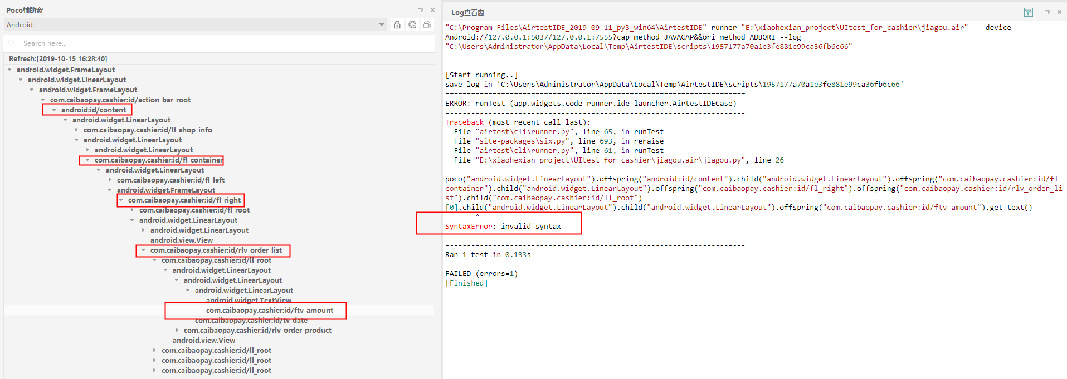Focus the 'Search here...' field
Image resolution: width=1067 pixels, height=379 pixels.
220,43
